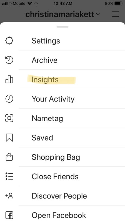The image size is (125, 223).
Task: Open the Your Activity entry
Action: [x=72, y=99]
